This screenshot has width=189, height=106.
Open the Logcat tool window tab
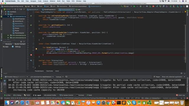point(37,95)
